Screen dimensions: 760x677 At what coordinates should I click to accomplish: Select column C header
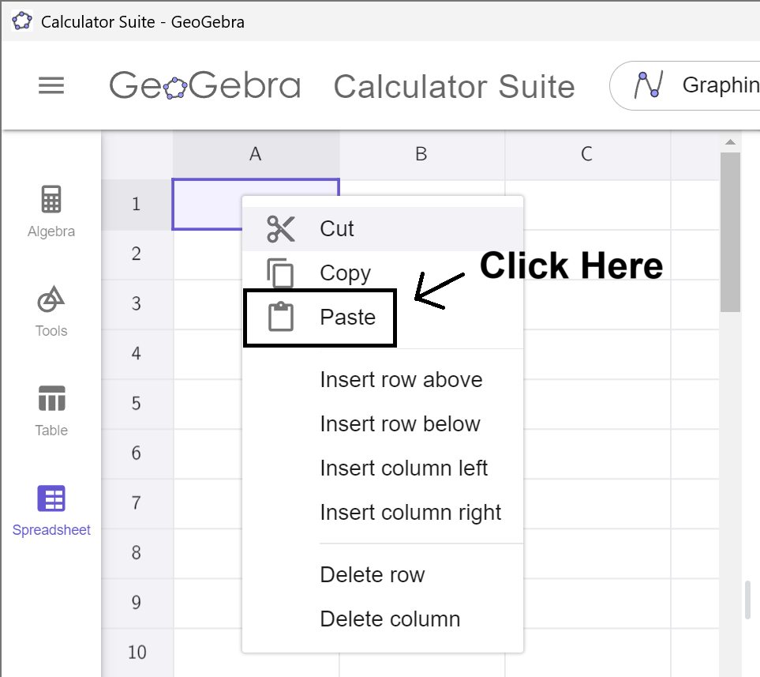click(587, 154)
